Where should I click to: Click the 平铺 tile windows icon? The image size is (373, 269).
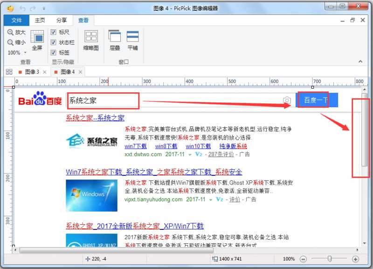(132, 40)
